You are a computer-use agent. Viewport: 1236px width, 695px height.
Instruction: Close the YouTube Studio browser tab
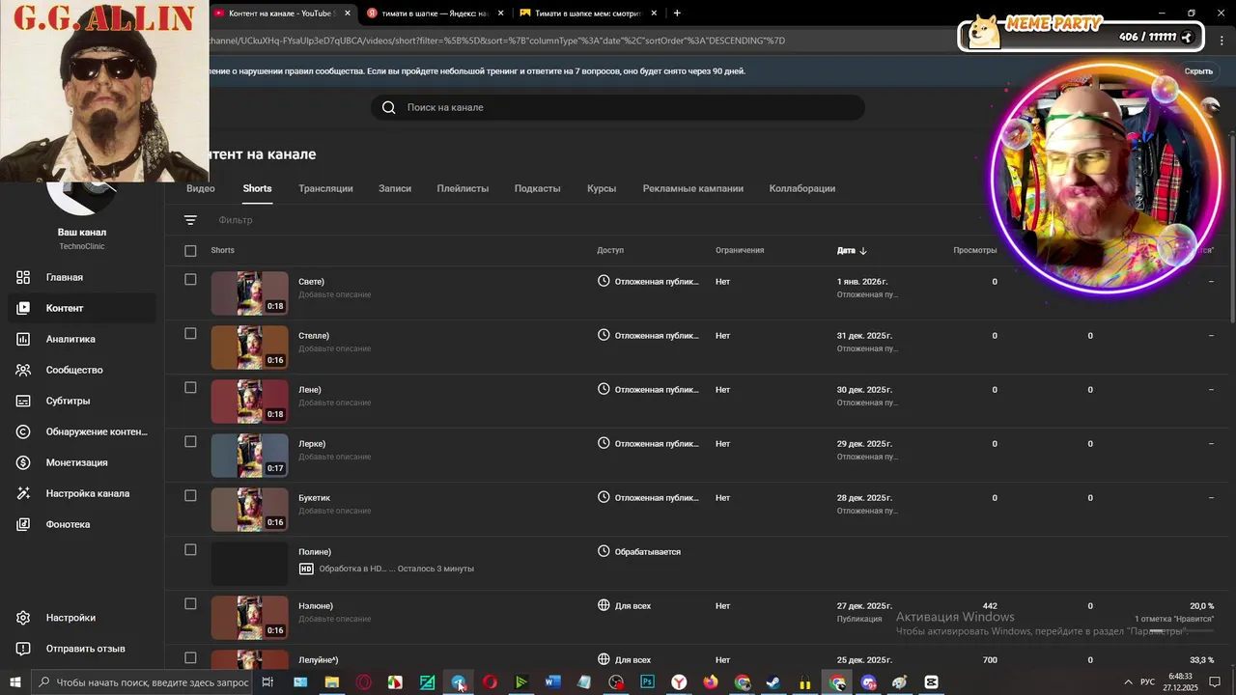[x=348, y=14]
